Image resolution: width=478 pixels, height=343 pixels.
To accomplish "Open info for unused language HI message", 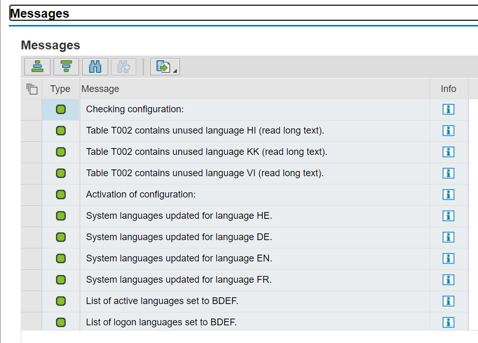I will pyautogui.click(x=448, y=130).
